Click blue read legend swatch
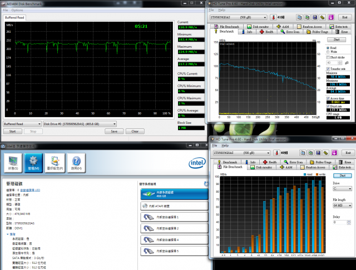The image size is (356, 270). 305,174
